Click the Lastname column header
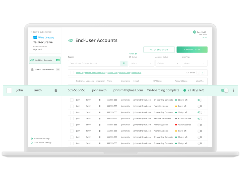Viewport: 241px width, 181px height. [x=90, y=81]
